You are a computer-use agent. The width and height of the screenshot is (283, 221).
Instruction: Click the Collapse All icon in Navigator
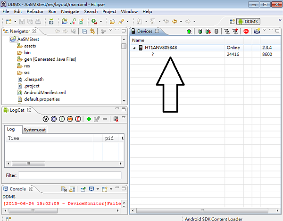[84, 32]
